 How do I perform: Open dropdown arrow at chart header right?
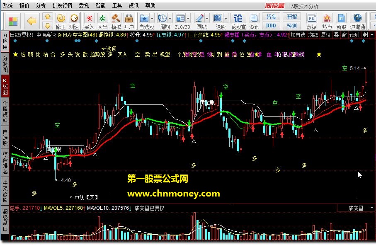[372, 35]
